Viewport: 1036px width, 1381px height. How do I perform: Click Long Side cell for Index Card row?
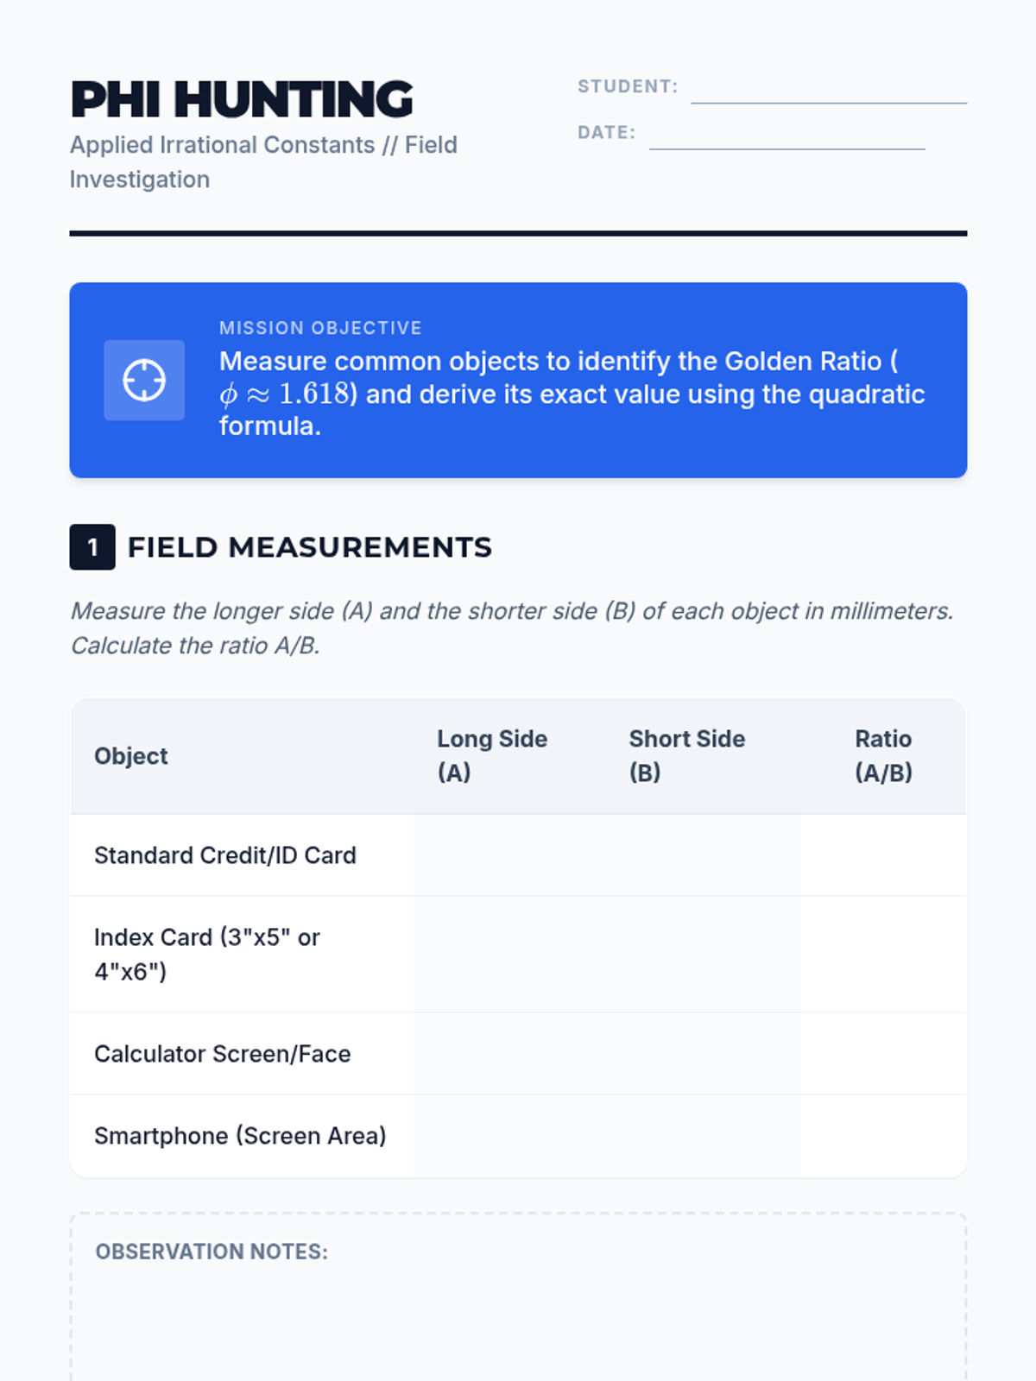coord(509,955)
